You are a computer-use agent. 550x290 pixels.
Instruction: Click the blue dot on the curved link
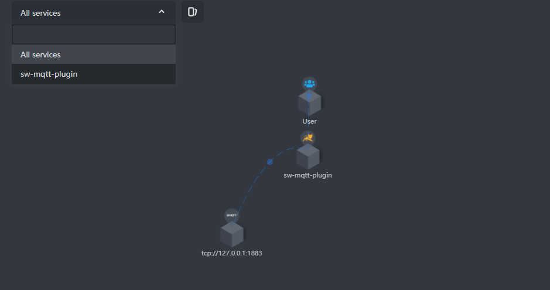point(270,162)
